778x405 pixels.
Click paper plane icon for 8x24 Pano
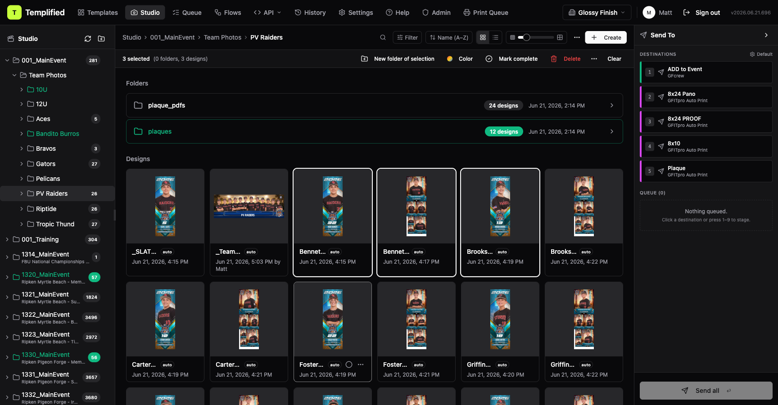point(661,97)
